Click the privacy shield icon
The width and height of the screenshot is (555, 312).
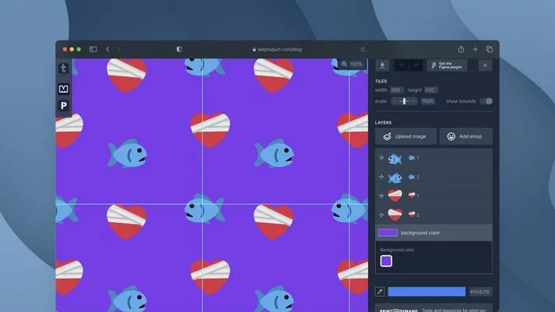click(x=179, y=49)
